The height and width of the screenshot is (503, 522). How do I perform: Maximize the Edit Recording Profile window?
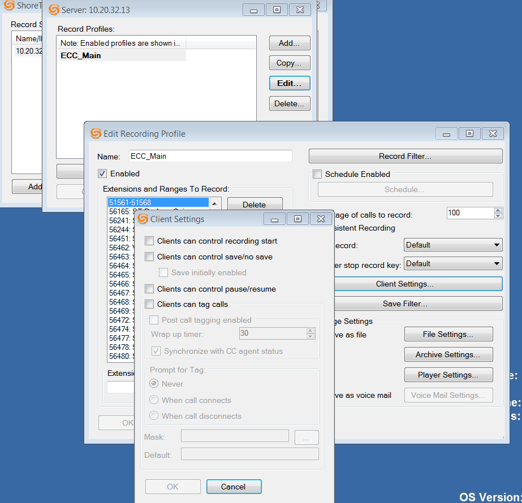pyautogui.click(x=469, y=134)
